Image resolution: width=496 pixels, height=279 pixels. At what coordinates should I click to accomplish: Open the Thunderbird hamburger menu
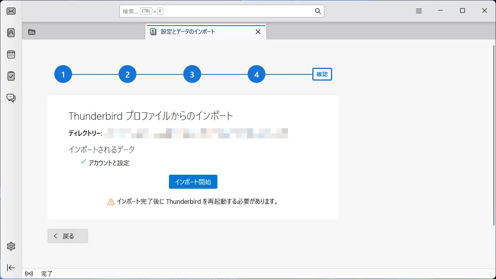pos(418,11)
